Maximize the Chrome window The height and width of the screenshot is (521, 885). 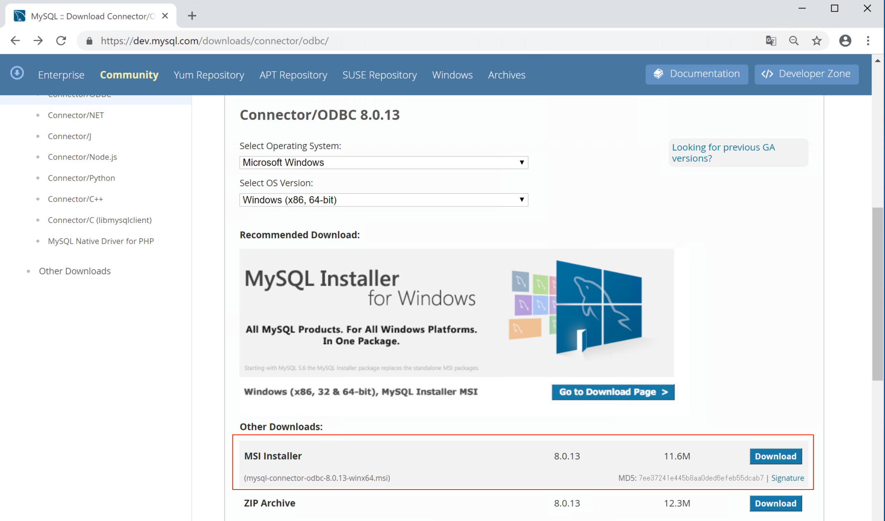point(834,8)
